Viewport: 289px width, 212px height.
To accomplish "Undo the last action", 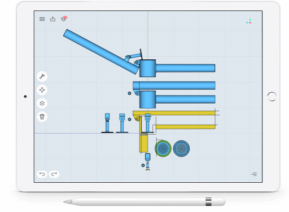I will point(42,174).
